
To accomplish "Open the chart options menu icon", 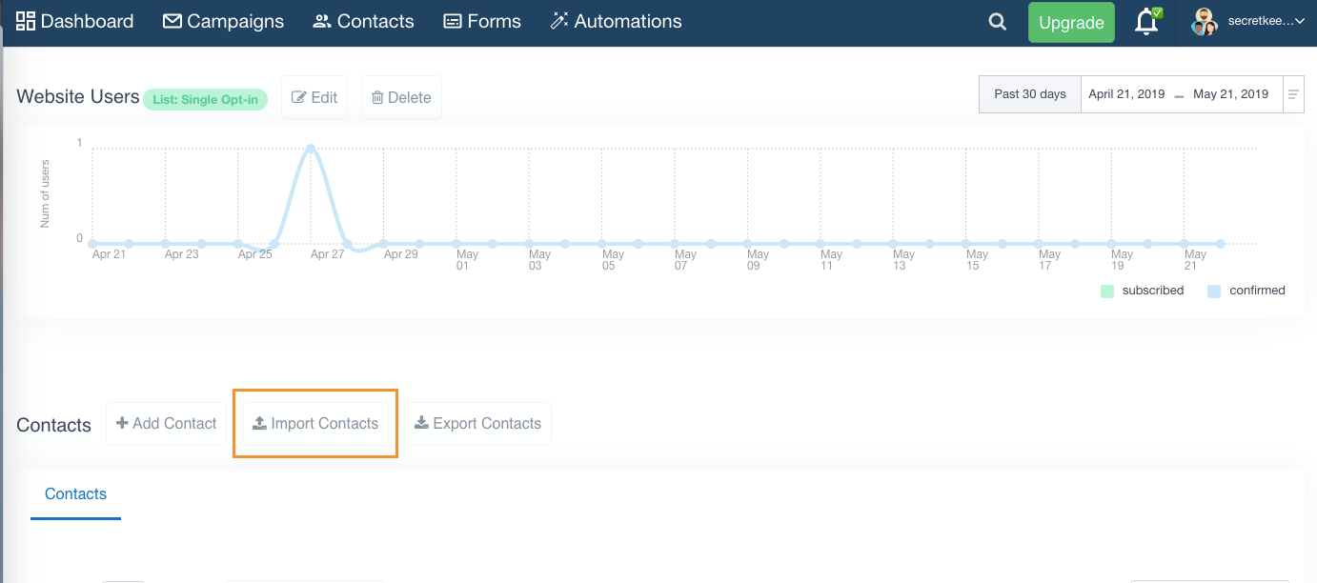I will [x=1293, y=94].
